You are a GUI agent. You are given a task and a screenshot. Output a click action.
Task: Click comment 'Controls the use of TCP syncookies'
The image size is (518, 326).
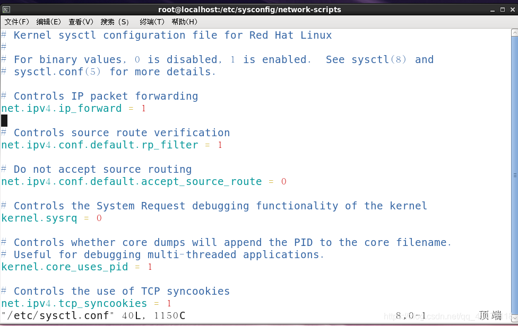click(115, 292)
